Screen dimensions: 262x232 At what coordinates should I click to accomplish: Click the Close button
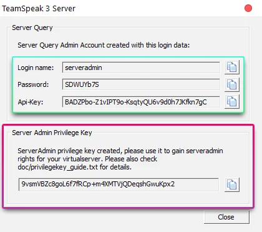pos(226,217)
